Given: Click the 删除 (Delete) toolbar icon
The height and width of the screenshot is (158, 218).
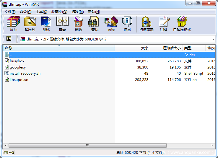Looking at the screenshot, I should (x=78, y=22).
